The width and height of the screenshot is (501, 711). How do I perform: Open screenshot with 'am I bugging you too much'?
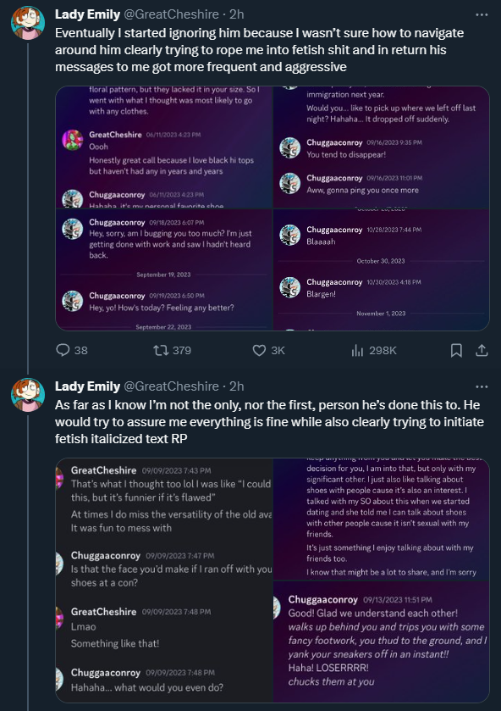[x=164, y=269]
